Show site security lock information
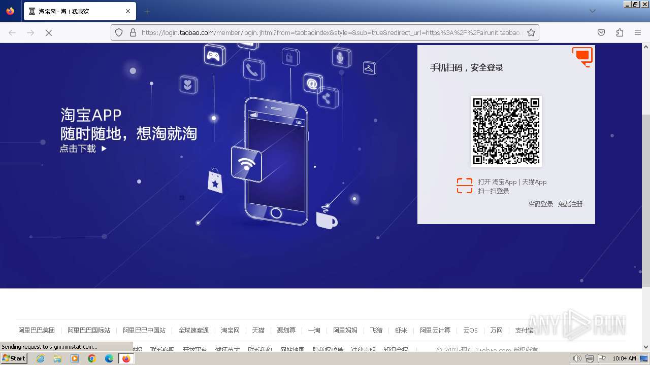The image size is (650, 365). pos(133,32)
